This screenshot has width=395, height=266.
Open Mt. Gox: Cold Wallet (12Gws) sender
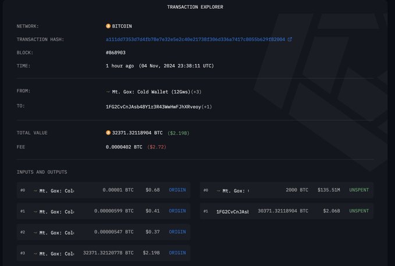(151, 92)
